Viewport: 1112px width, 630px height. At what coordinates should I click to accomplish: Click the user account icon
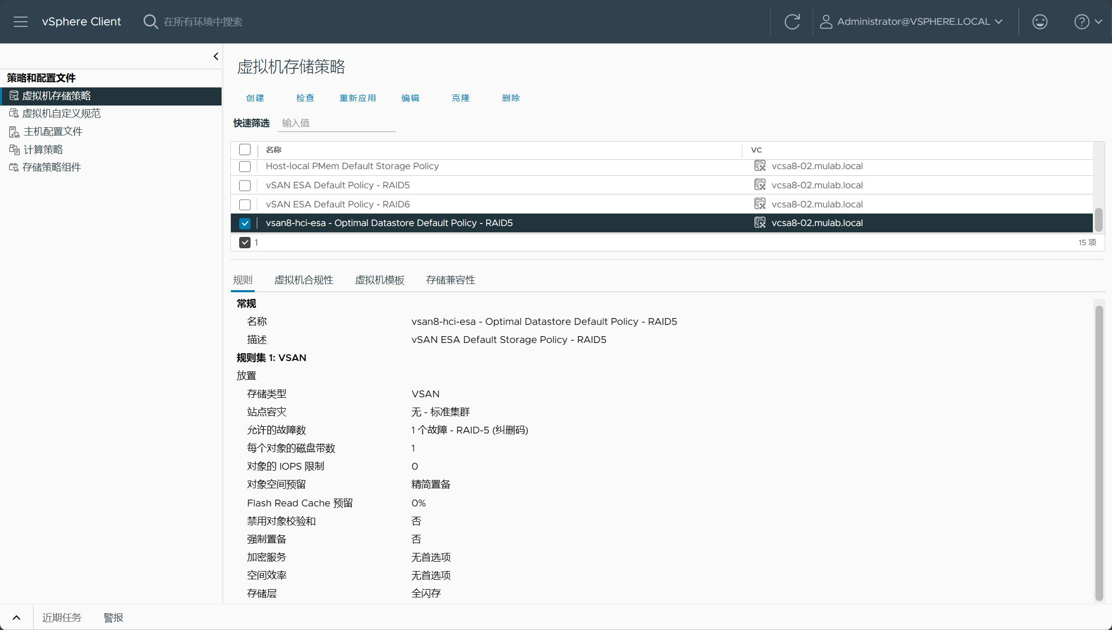[x=826, y=22]
